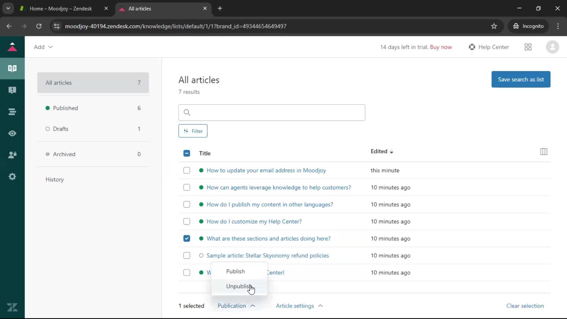The image size is (567, 319).
Task: Expand the Add dropdown
Action: (43, 47)
